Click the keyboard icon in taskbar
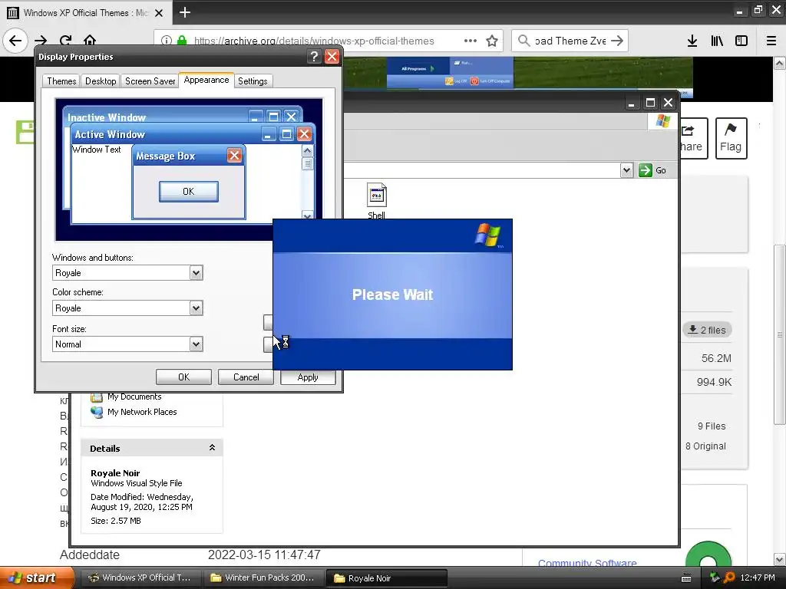The height and width of the screenshot is (589, 786). click(x=686, y=578)
